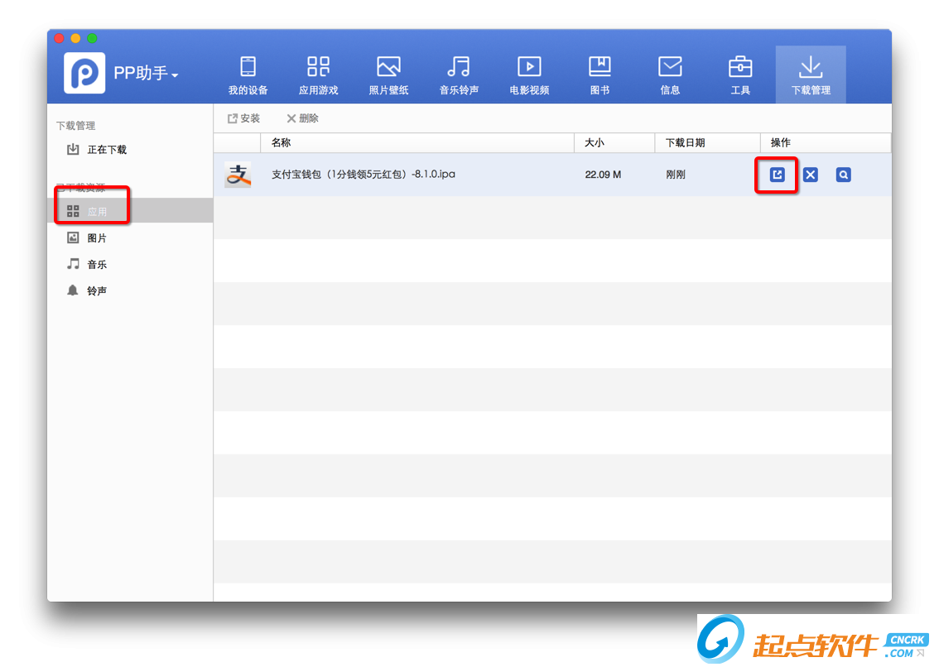Viewport: 939px width, 667px height.
Task: Open the 图片 category
Action: 95,238
